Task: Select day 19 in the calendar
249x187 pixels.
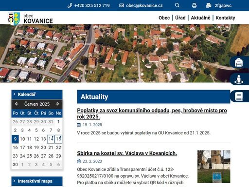Action: (x=36, y=148)
